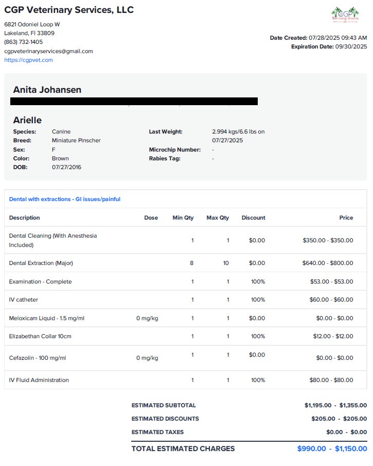Image resolution: width=373 pixels, height=466 pixels.
Task: Click the cgpveterinaryservices@gmail.com email address
Action: tap(48, 51)
